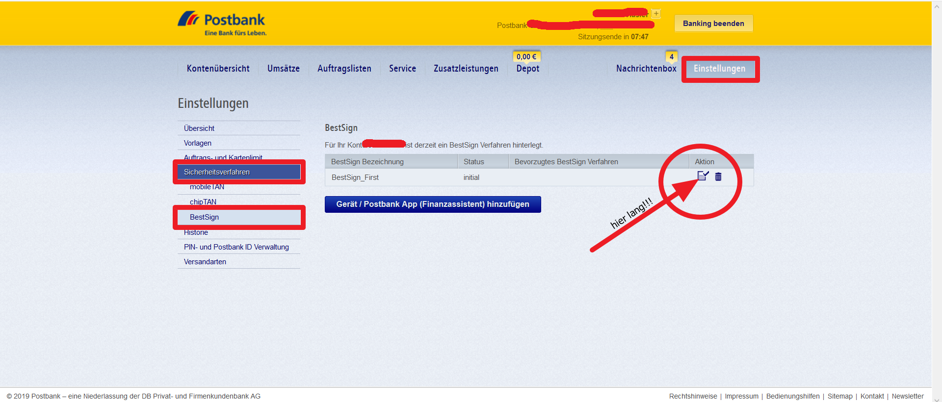Click the 0,00 € Depot badge
This screenshot has width=942, height=402.
point(526,56)
